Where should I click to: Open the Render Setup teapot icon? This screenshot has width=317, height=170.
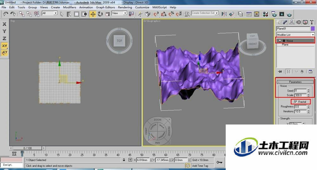[274, 14]
